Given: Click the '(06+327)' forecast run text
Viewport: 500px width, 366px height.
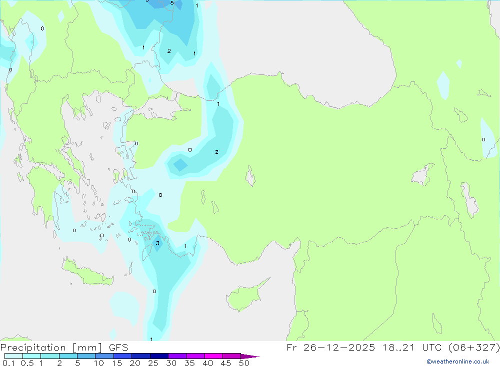Looking at the screenshot, I should tap(474, 347).
